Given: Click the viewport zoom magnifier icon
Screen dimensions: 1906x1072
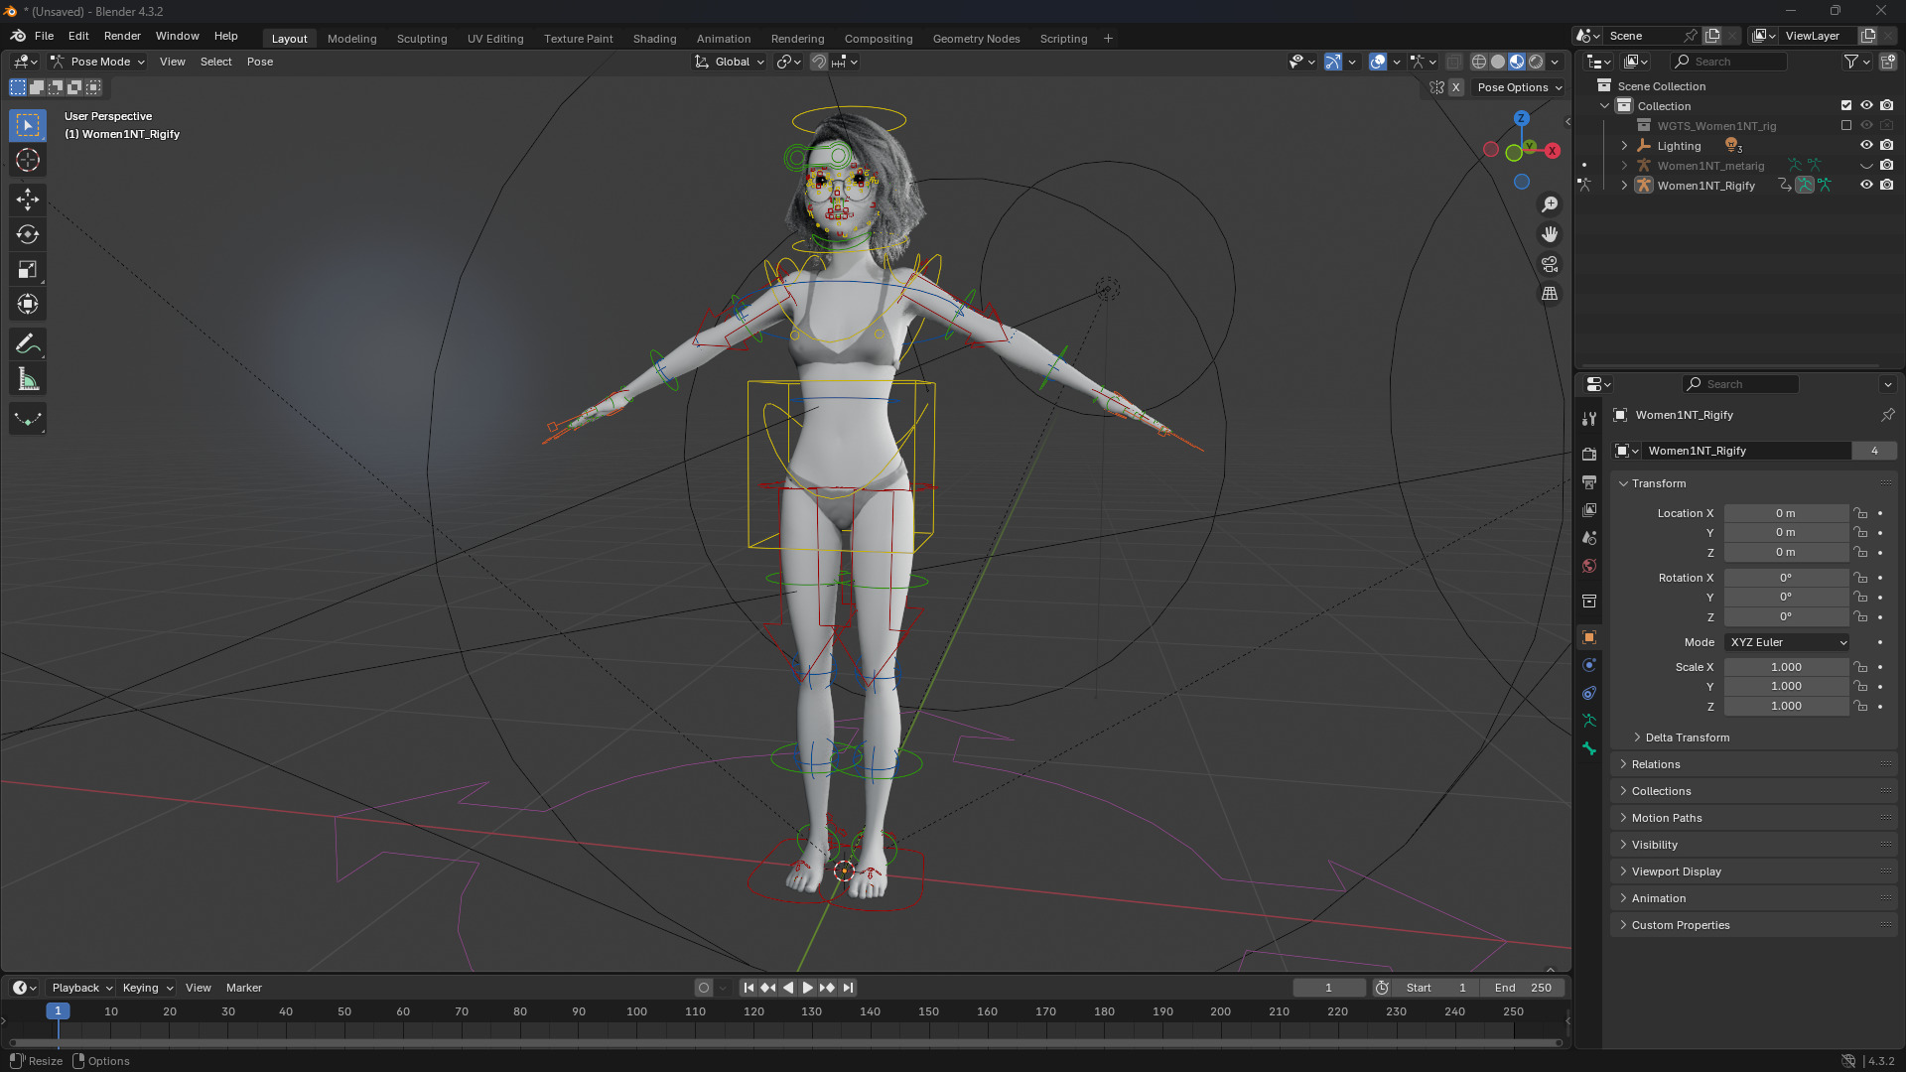Looking at the screenshot, I should tap(1550, 204).
